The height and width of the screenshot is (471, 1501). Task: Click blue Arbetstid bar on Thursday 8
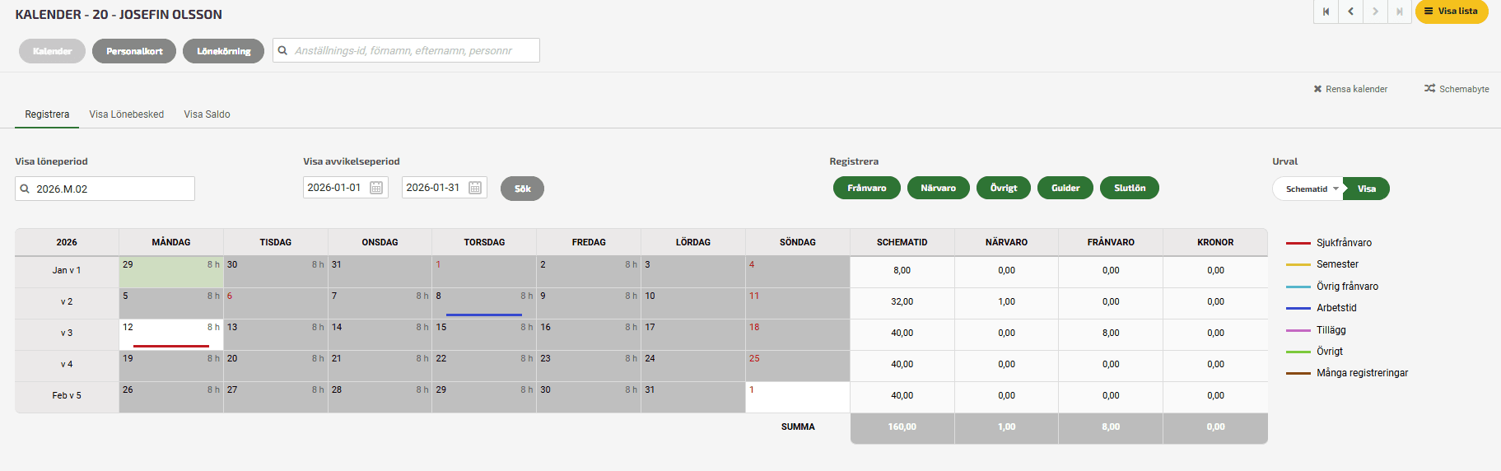coord(484,315)
